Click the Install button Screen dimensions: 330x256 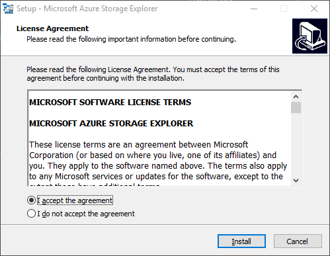[241, 241]
